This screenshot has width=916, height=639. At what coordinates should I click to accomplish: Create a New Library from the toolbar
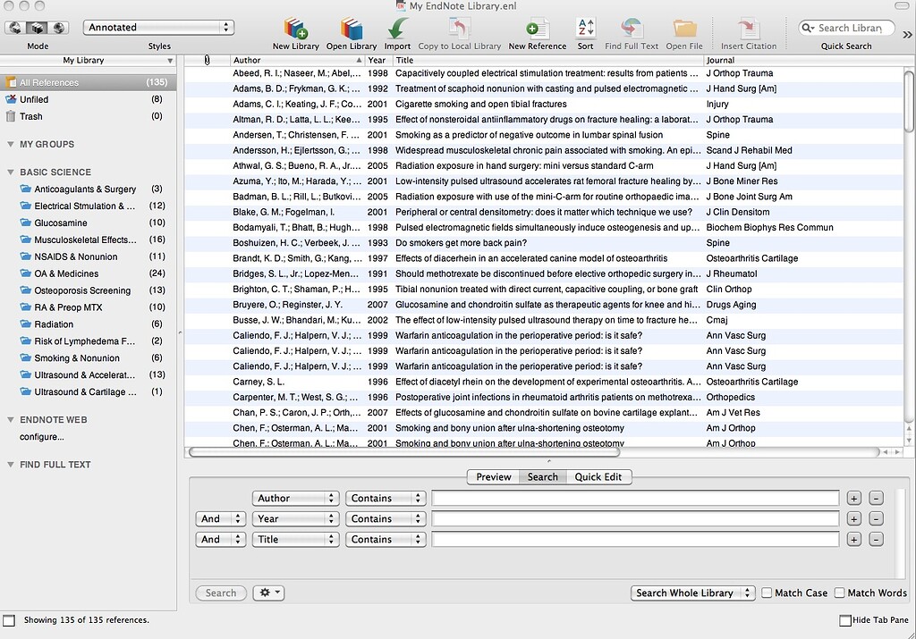[295, 29]
